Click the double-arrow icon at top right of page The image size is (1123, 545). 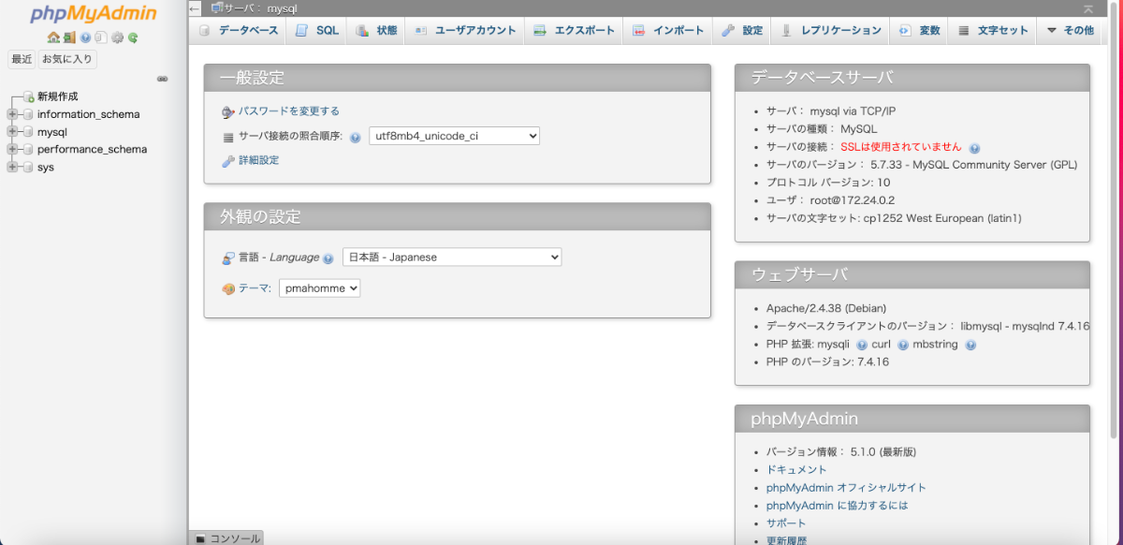tap(1088, 8)
